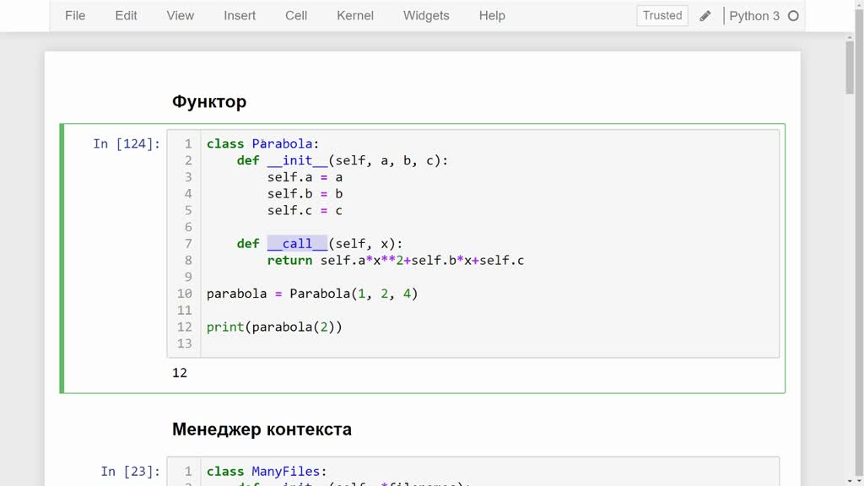Place cursor on "class Parabola:" line
864x486 pixels.
(263, 143)
